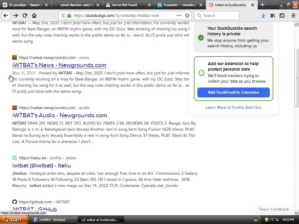Toggle the sidebars view icon
Viewport: 299px width, 224px height.
coord(282,16)
